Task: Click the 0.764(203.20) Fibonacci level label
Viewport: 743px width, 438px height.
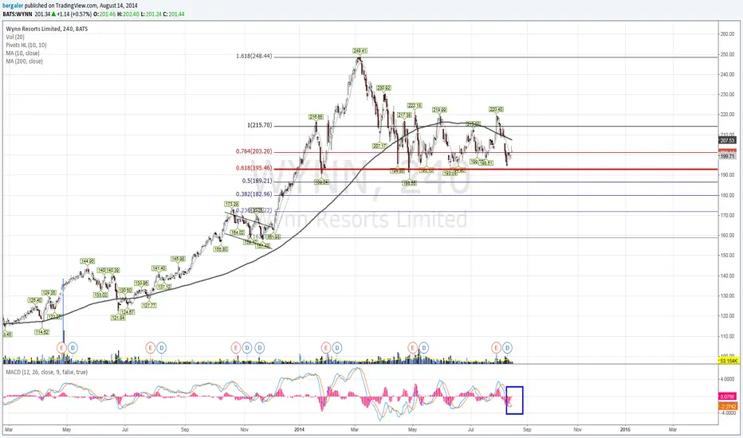Action: (254, 151)
